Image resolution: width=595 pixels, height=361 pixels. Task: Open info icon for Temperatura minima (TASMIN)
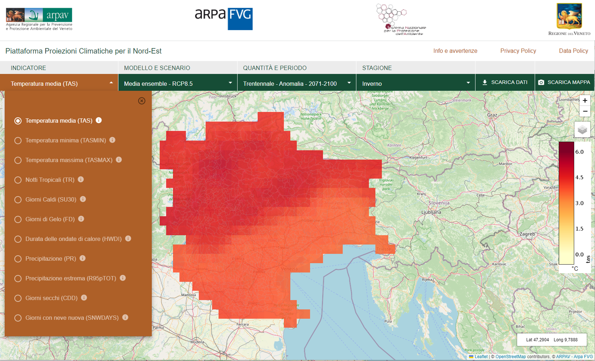(112, 140)
